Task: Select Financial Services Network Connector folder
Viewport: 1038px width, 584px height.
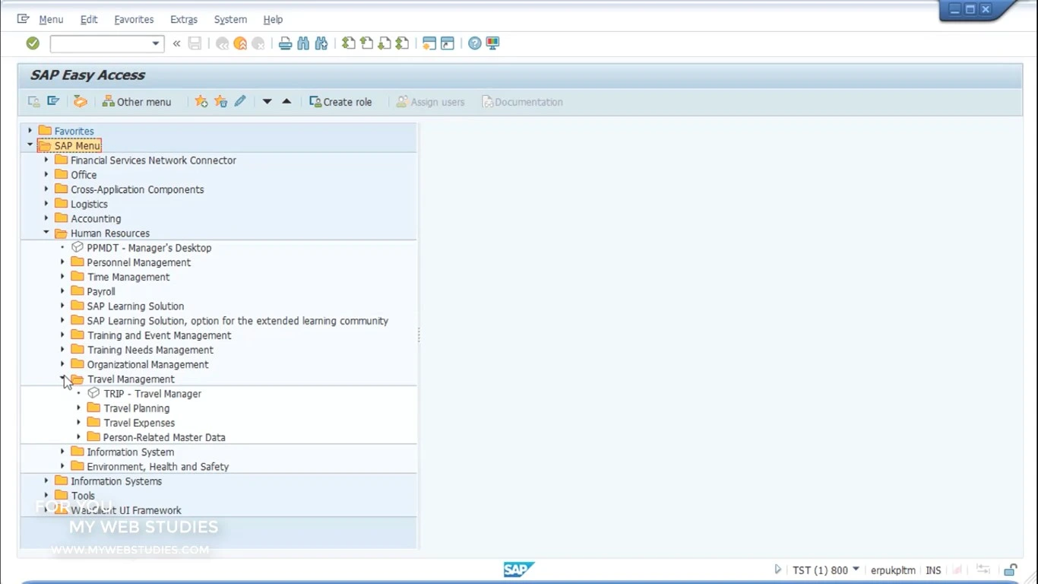Action: click(x=153, y=160)
